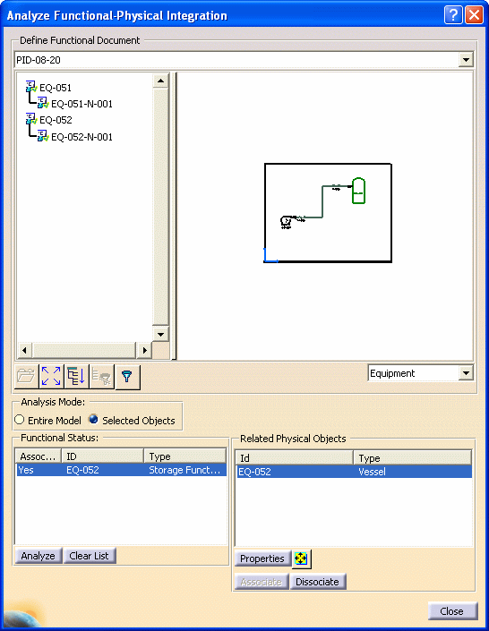Screen dimensions: 489x631
Task: Open the Equipment type dropdown
Action: point(466,373)
